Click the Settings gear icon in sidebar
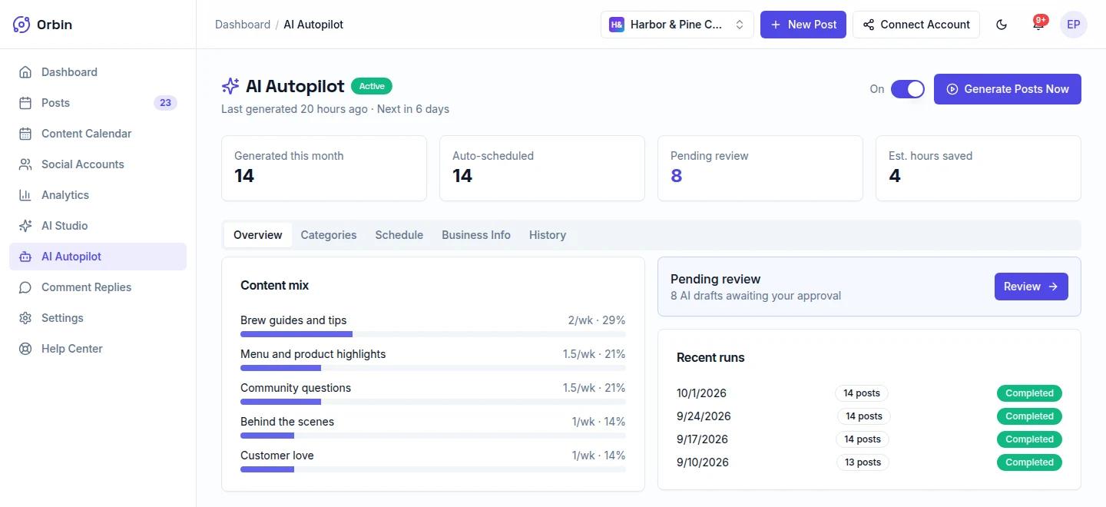1106x507 pixels. [x=25, y=318]
